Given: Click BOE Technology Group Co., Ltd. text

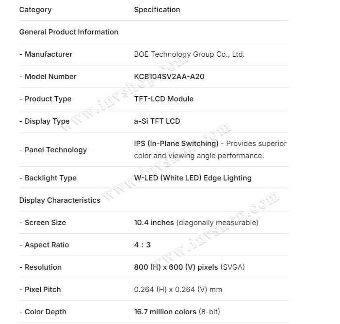Looking at the screenshot, I should pyautogui.click(x=189, y=54).
